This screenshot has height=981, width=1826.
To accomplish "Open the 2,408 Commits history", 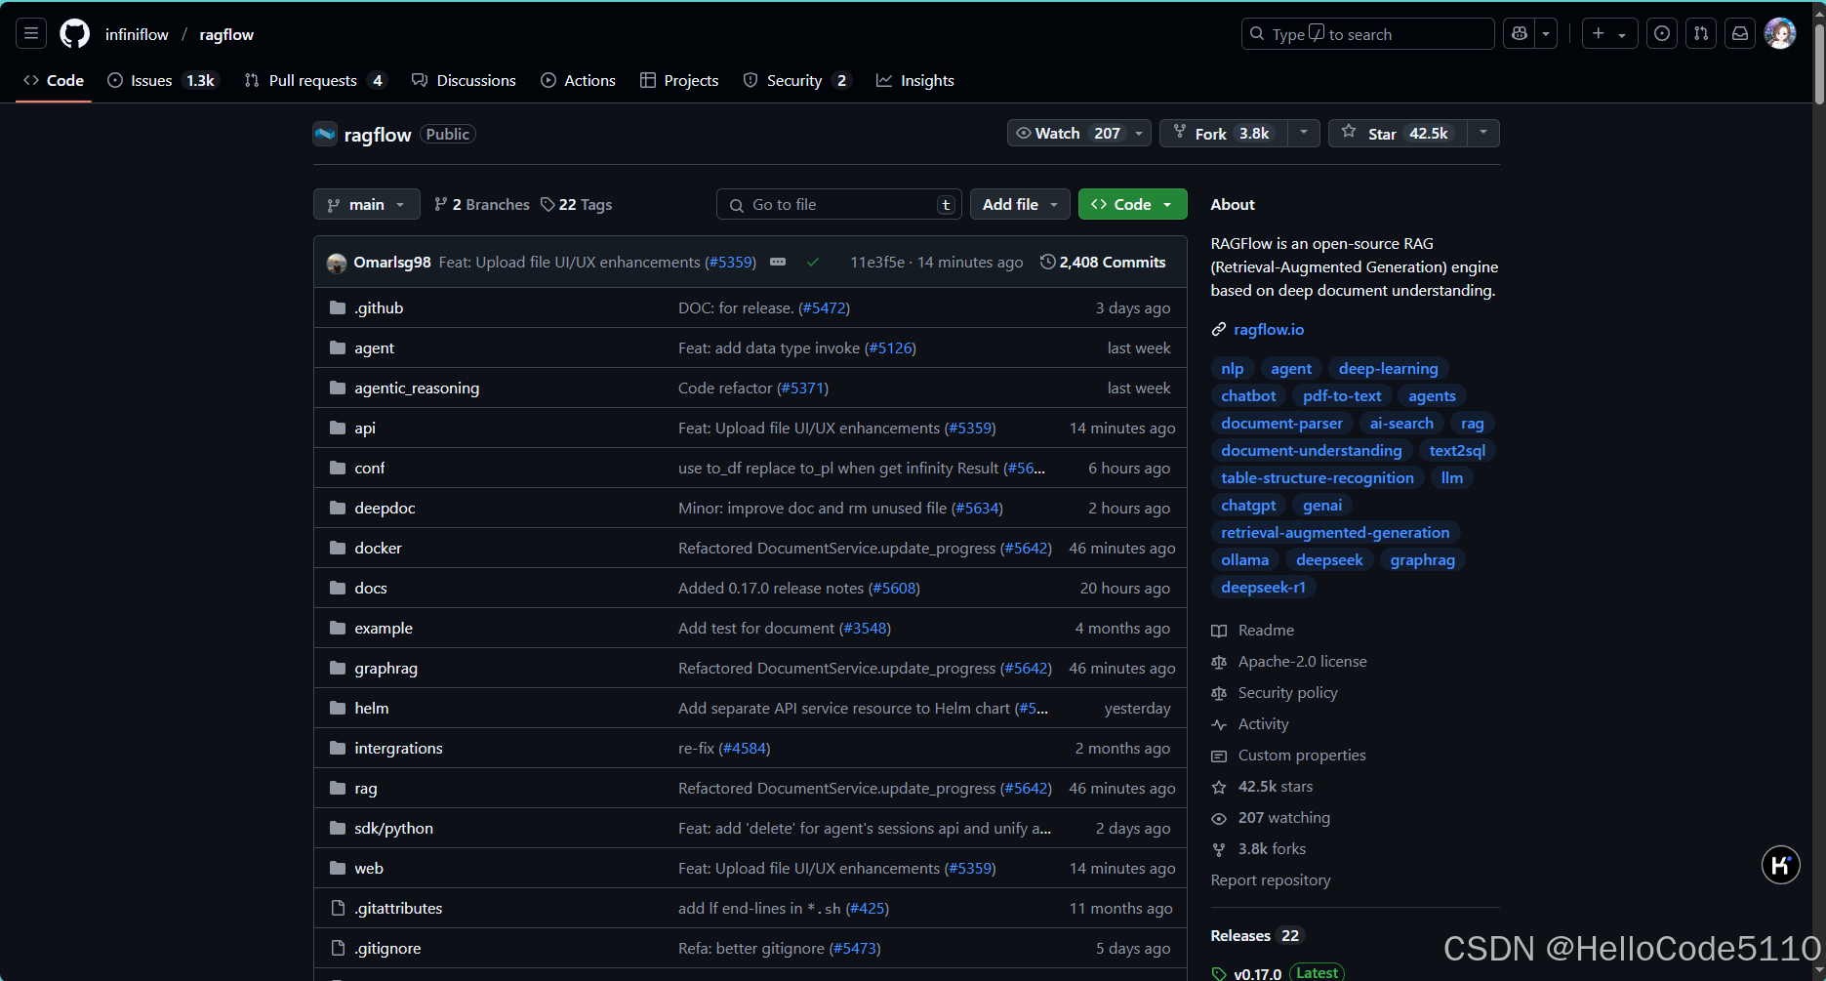I will (1103, 262).
